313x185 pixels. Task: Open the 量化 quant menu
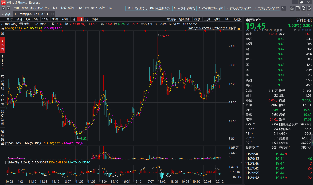coord(94,8)
